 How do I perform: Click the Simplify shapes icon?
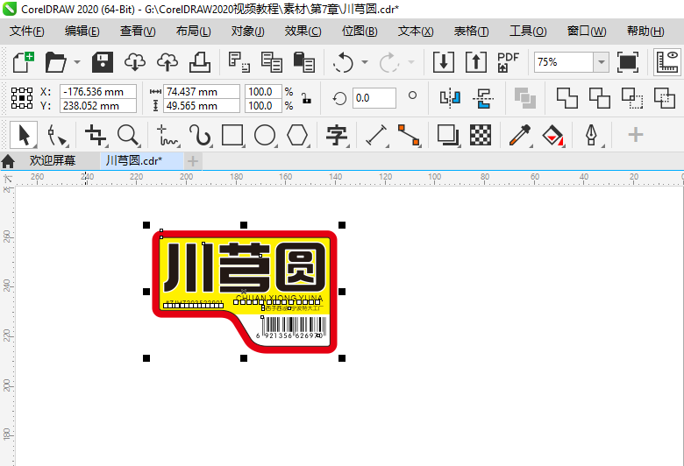[x=665, y=97]
